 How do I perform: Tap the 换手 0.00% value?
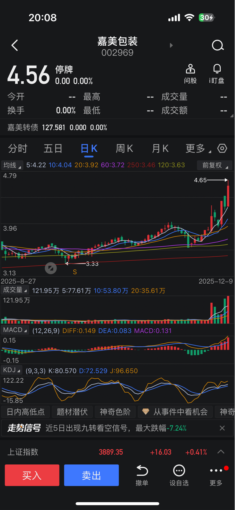coord(66,111)
